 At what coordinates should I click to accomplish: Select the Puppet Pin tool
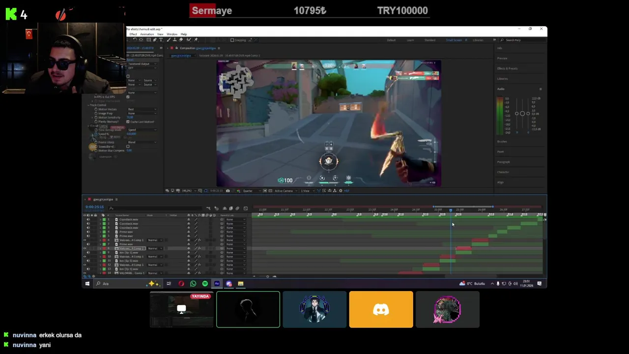196,39
